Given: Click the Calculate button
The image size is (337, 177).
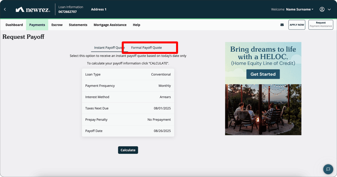Looking at the screenshot, I should point(128,150).
